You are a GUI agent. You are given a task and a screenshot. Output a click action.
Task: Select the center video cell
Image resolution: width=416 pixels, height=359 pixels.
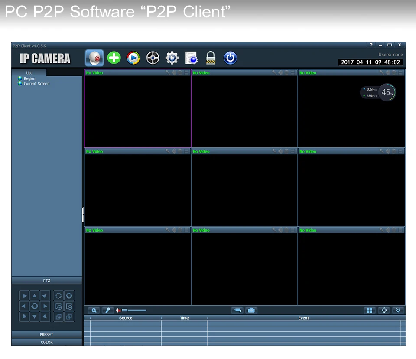click(244, 187)
